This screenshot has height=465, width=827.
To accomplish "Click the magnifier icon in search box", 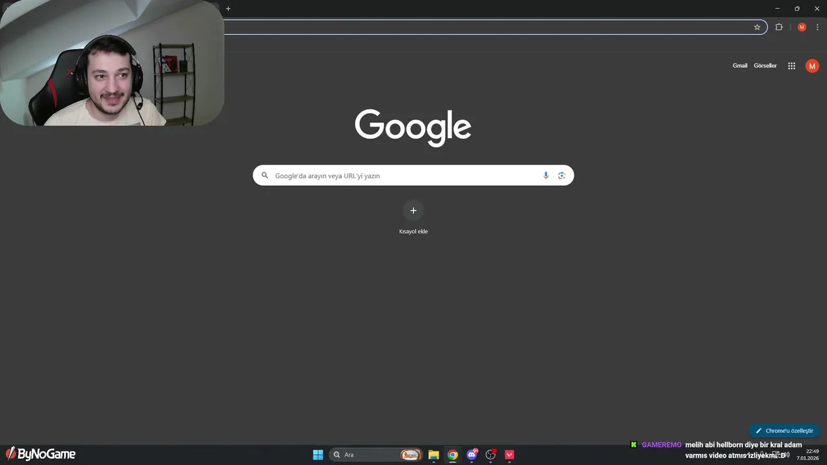I will [x=264, y=176].
